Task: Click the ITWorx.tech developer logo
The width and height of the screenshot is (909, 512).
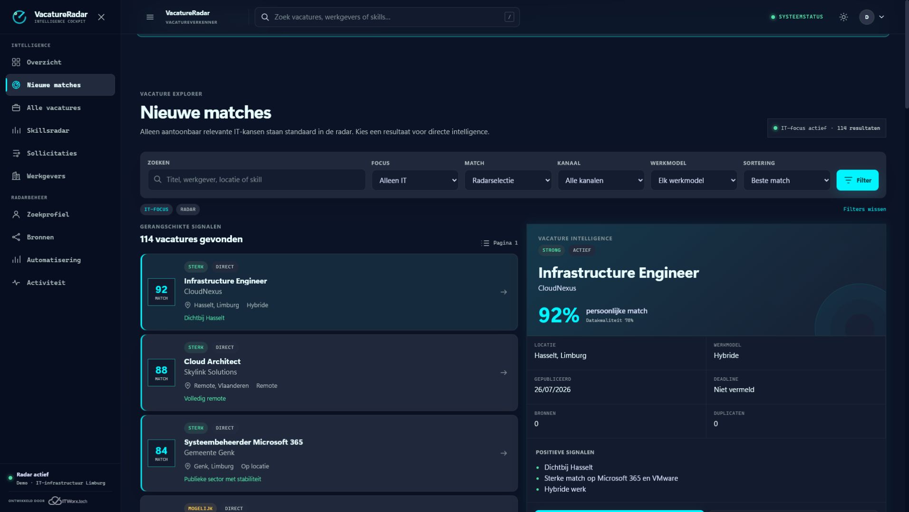Action: pyautogui.click(x=68, y=501)
